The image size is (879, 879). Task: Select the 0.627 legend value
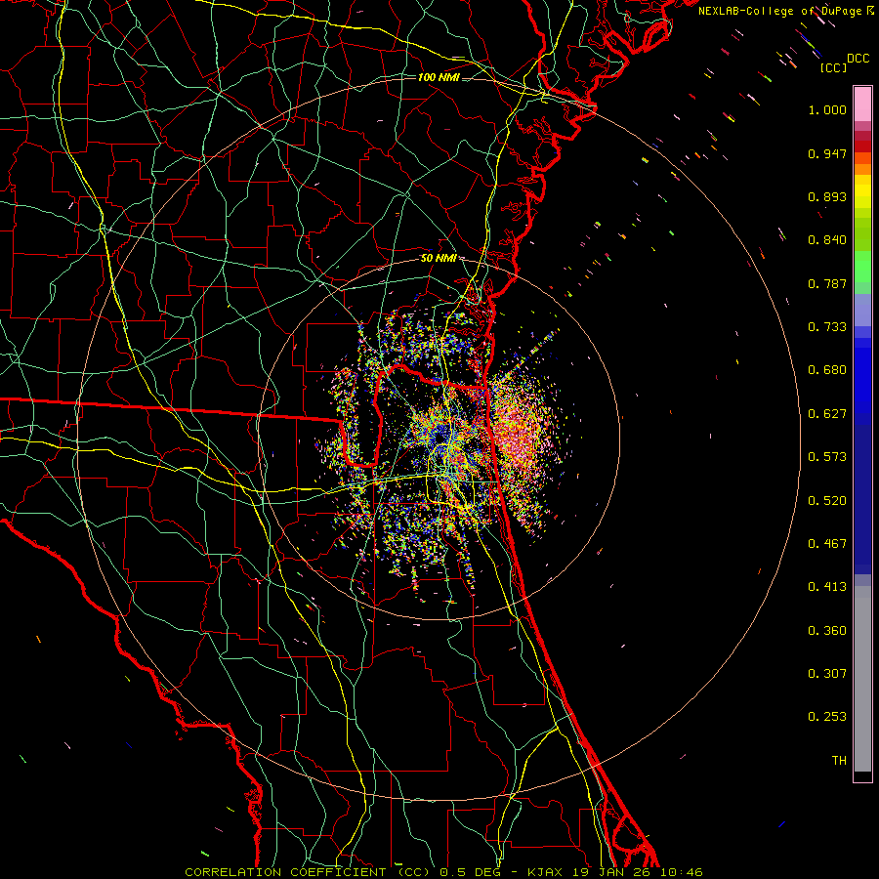(827, 414)
